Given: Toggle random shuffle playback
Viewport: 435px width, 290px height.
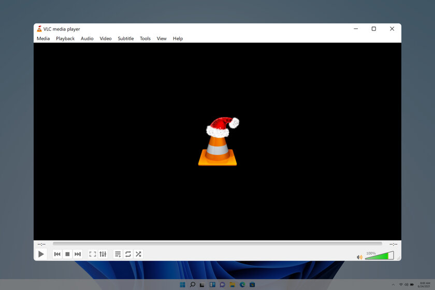Looking at the screenshot, I should [x=138, y=254].
